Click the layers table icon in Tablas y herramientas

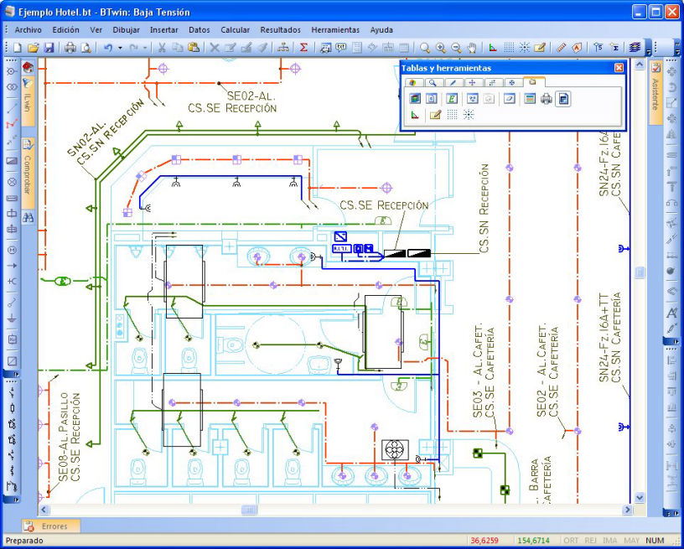click(x=415, y=99)
